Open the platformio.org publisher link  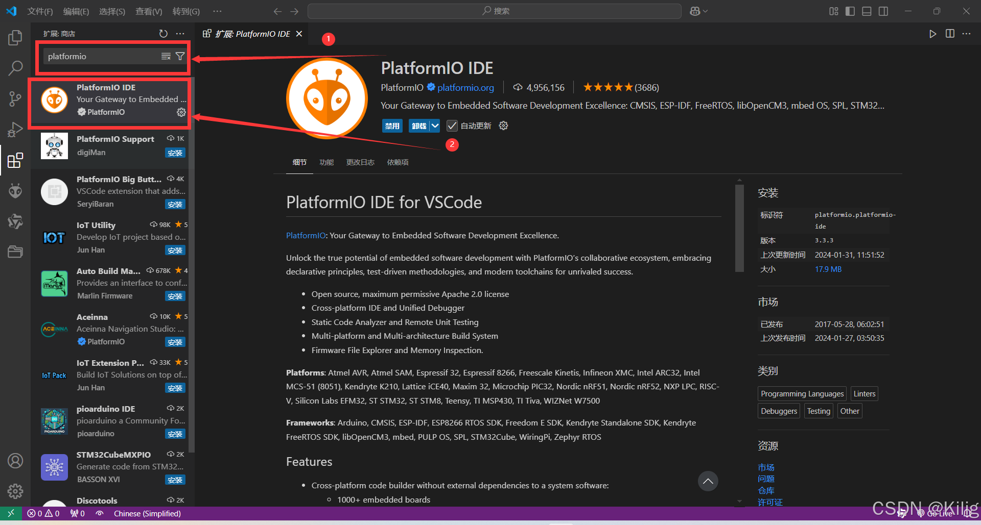tap(465, 88)
